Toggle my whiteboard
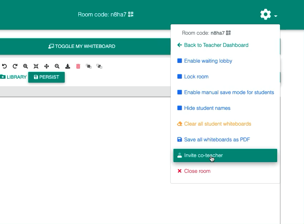Image resolution: width=304 pixels, height=224 pixels. (x=82, y=47)
